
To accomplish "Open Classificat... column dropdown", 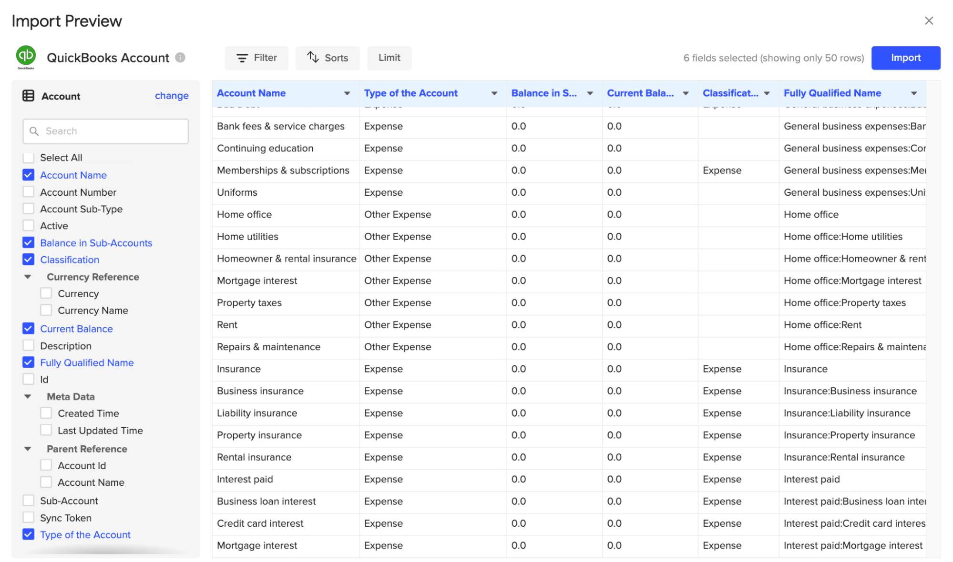I will tap(767, 93).
